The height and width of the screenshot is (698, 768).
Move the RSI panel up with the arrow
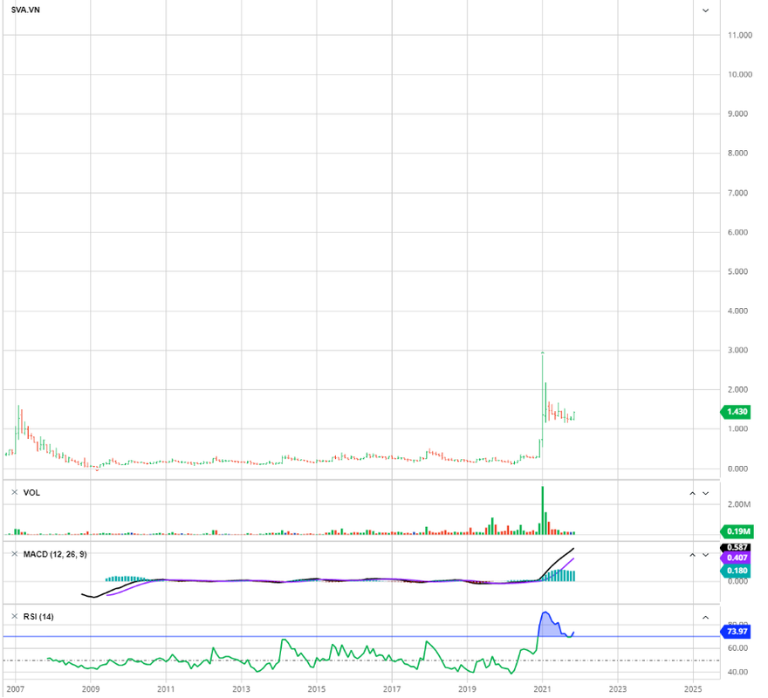[705, 617]
